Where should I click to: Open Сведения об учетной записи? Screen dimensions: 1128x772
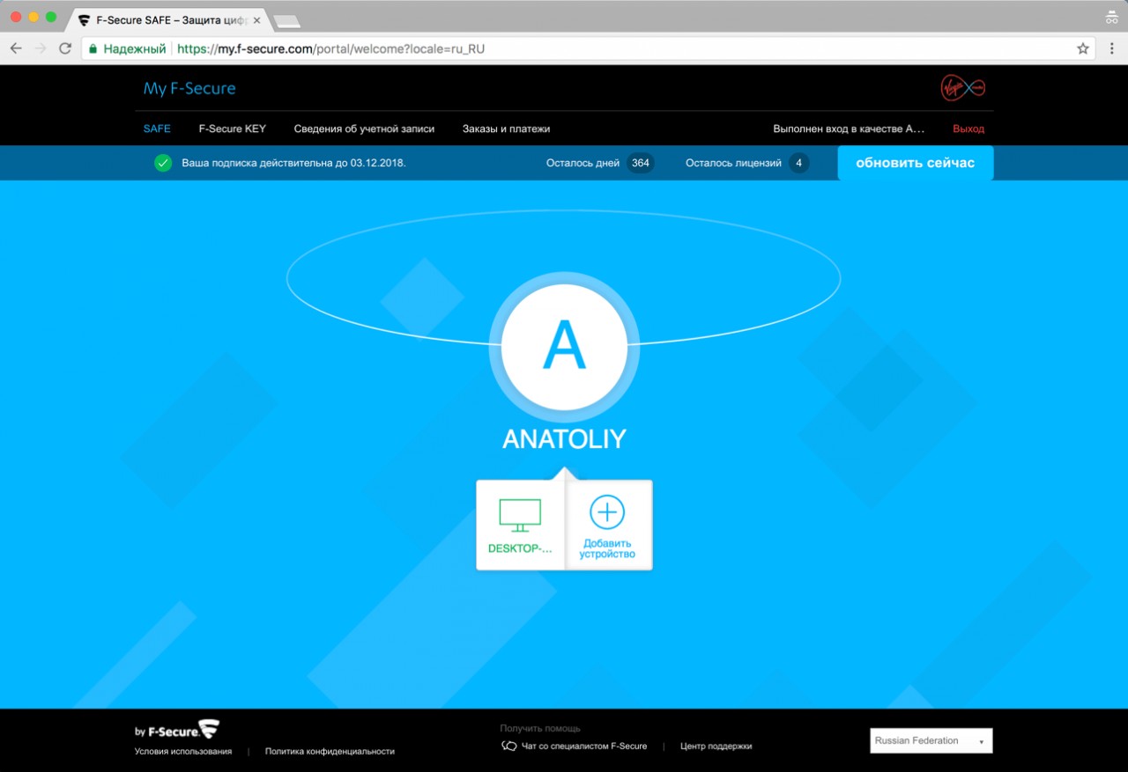[x=364, y=129]
